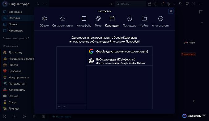Open the trash icon in bottom bar
This screenshot has height=121, width=209.
pyautogui.click(x=34, y=117)
